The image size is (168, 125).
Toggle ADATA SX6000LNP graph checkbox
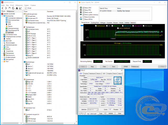[x=118, y=28]
